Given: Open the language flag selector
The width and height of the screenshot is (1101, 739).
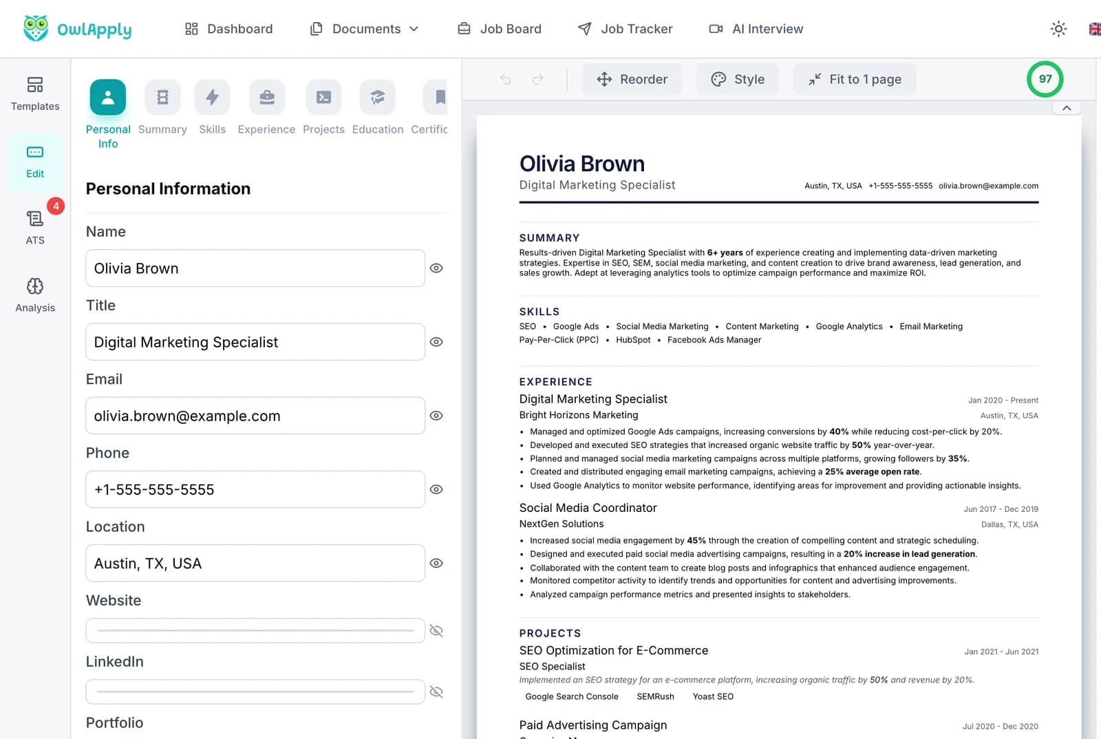Looking at the screenshot, I should point(1095,29).
